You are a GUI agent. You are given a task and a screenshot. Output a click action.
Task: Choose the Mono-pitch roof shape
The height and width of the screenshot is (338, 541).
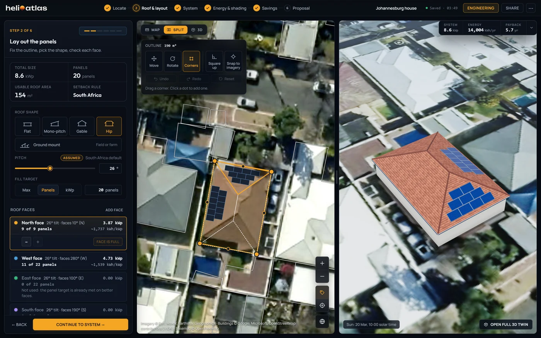54,126
